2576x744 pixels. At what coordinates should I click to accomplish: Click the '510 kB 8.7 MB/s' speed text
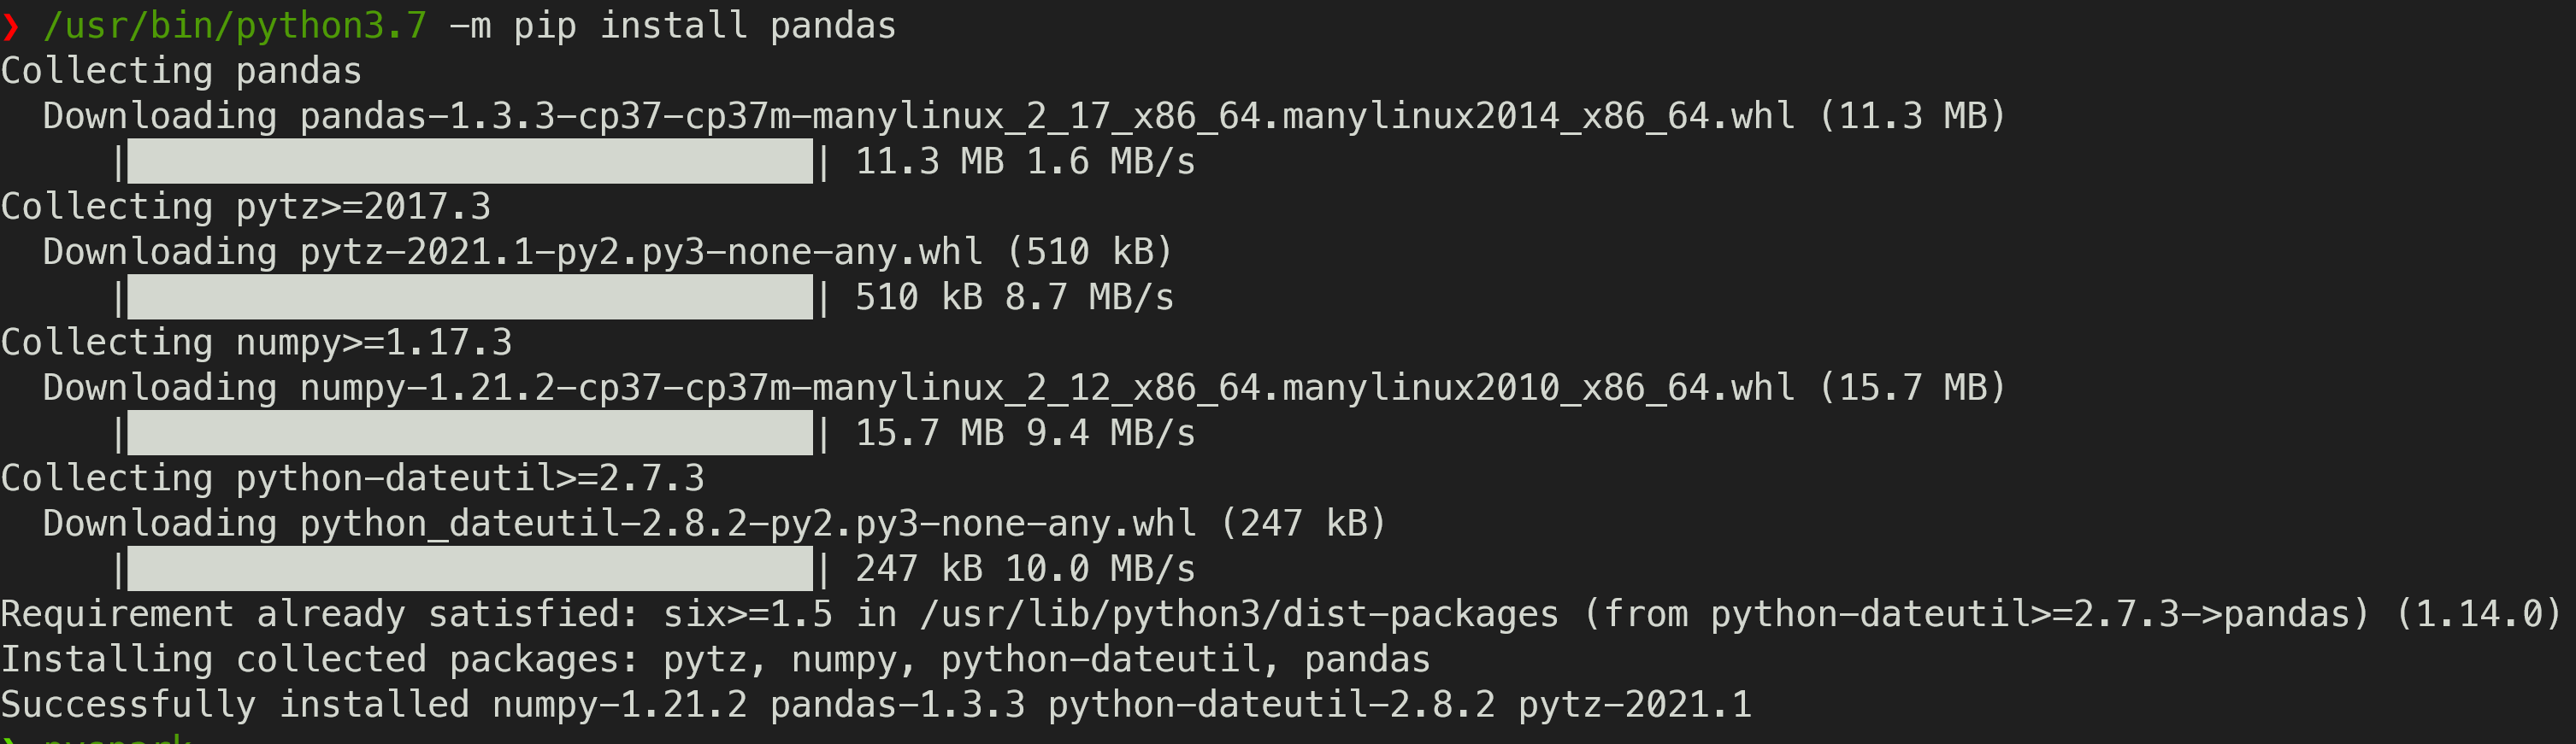pos(1014,297)
